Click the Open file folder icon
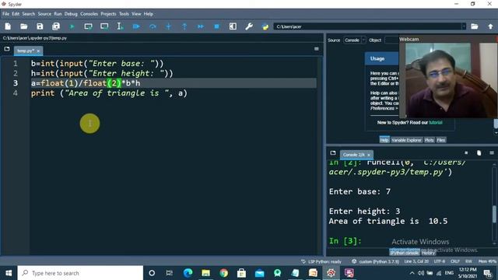This screenshot has height=280, width=498. pos(24,26)
